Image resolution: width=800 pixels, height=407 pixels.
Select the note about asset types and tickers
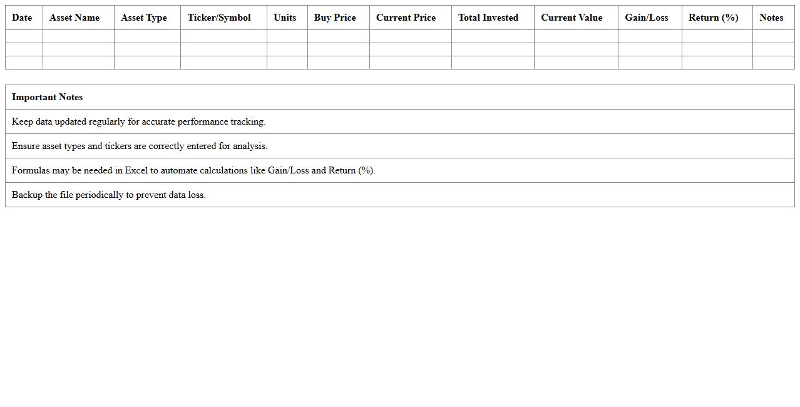pyautogui.click(x=140, y=146)
